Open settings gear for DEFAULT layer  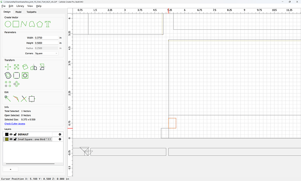pyautogui.click(x=60, y=134)
